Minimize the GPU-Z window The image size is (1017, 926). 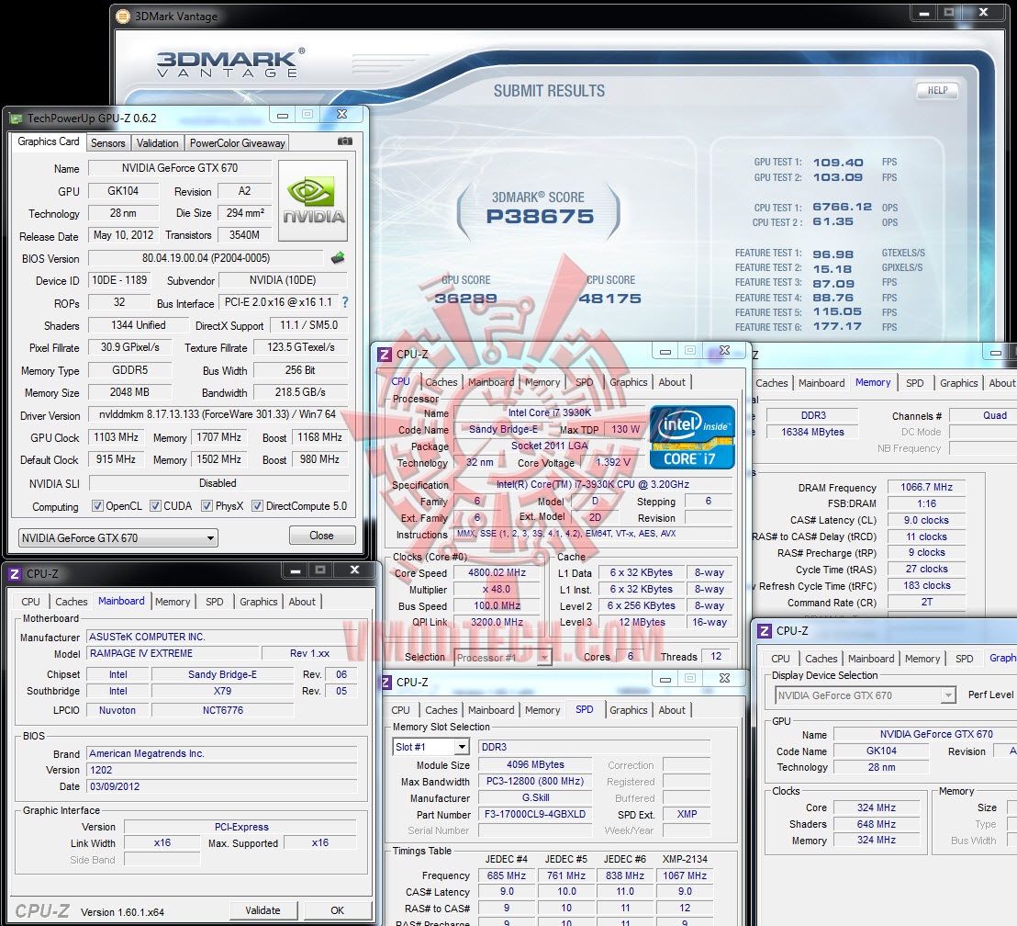(283, 115)
